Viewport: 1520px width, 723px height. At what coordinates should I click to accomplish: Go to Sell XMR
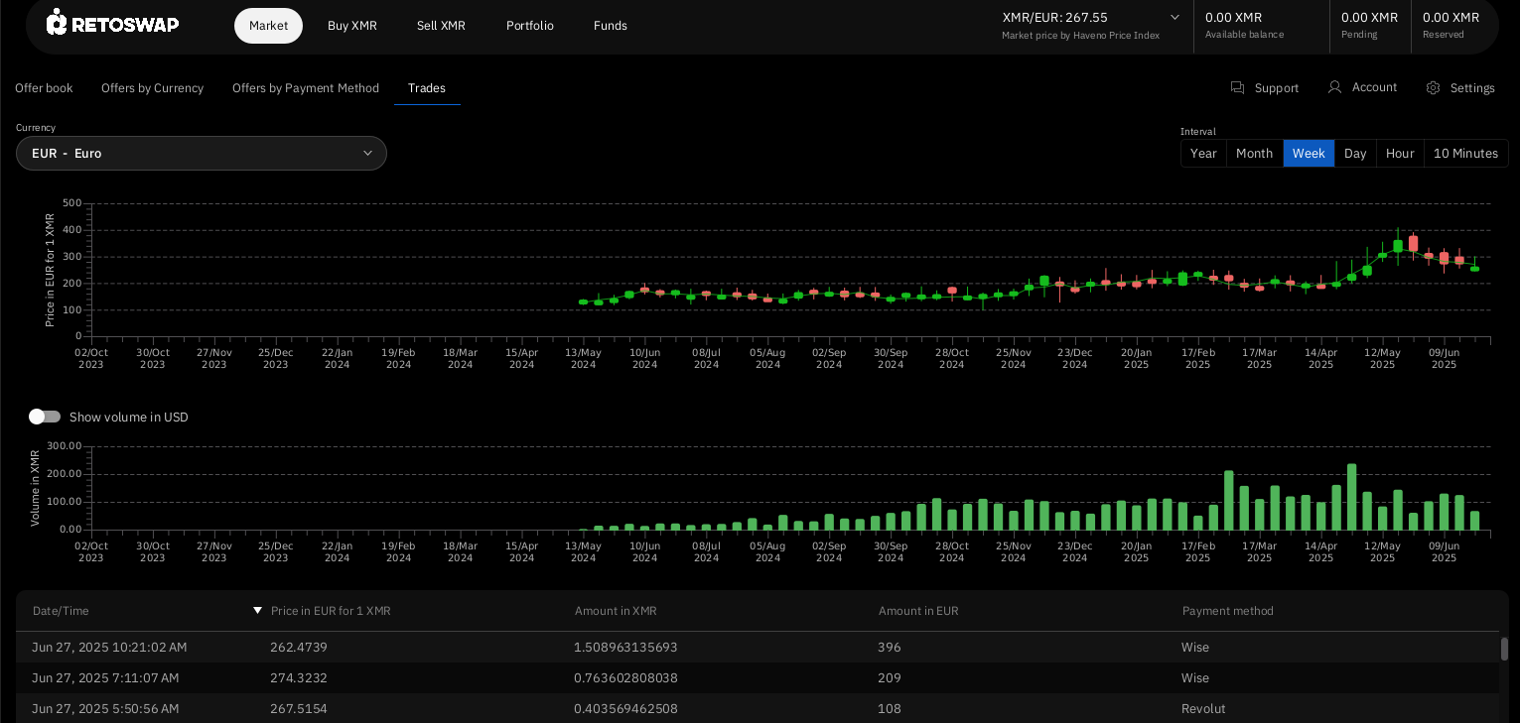tap(441, 26)
